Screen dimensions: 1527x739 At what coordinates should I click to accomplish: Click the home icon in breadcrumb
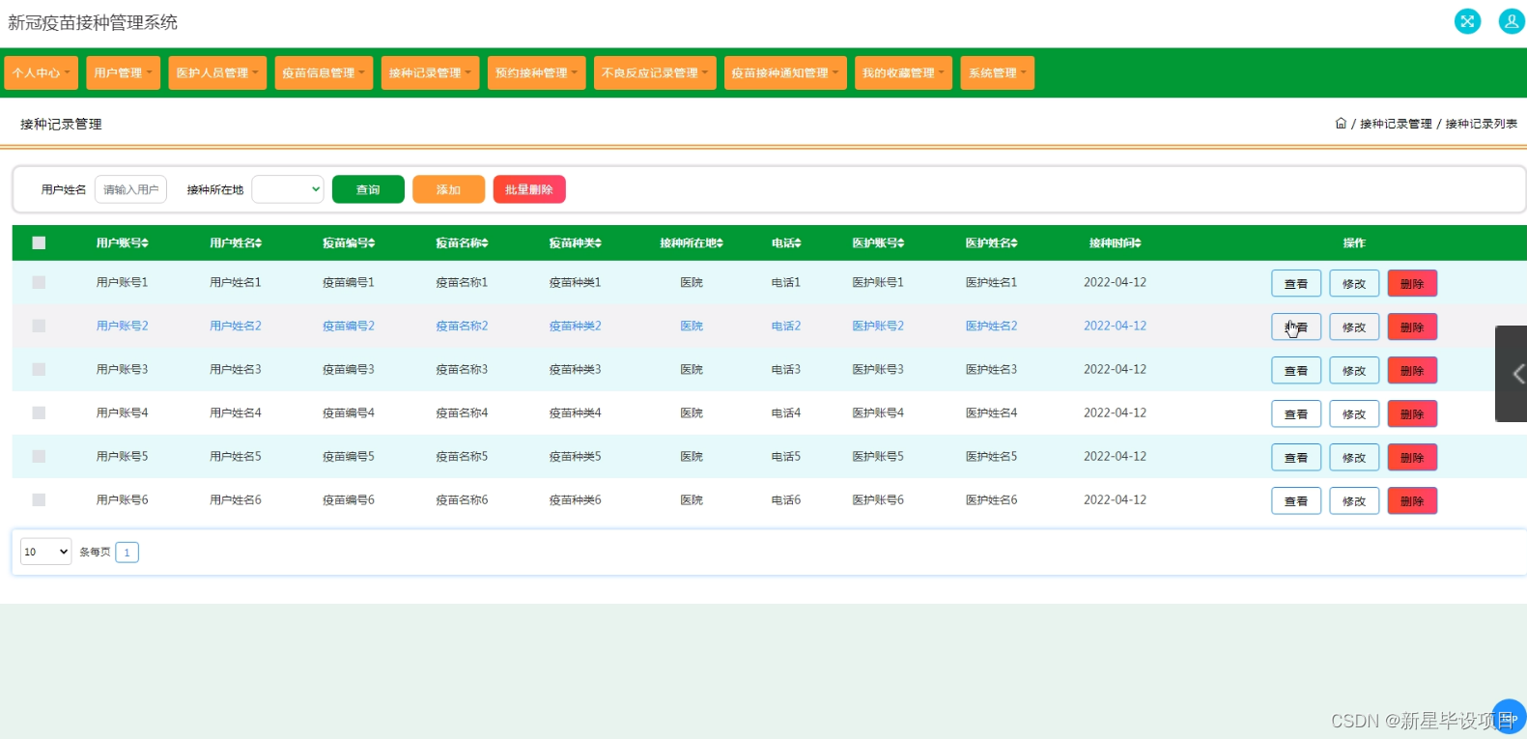(1341, 123)
